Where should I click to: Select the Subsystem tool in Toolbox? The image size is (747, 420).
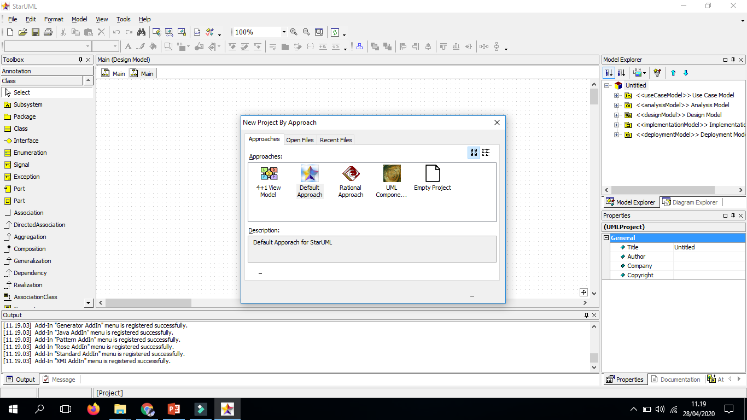click(48, 104)
